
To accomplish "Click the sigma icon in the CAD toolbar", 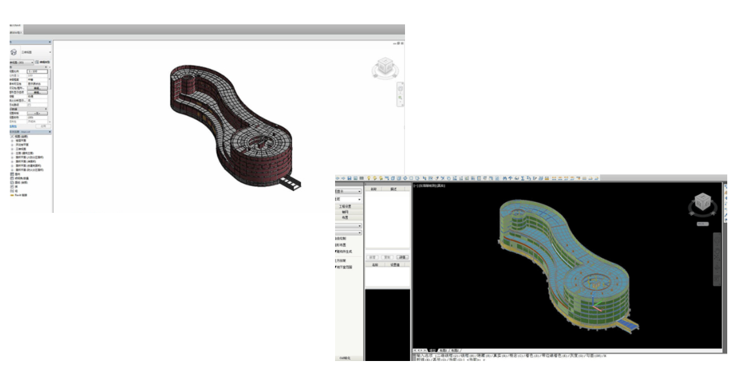I will click(x=522, y=178).
